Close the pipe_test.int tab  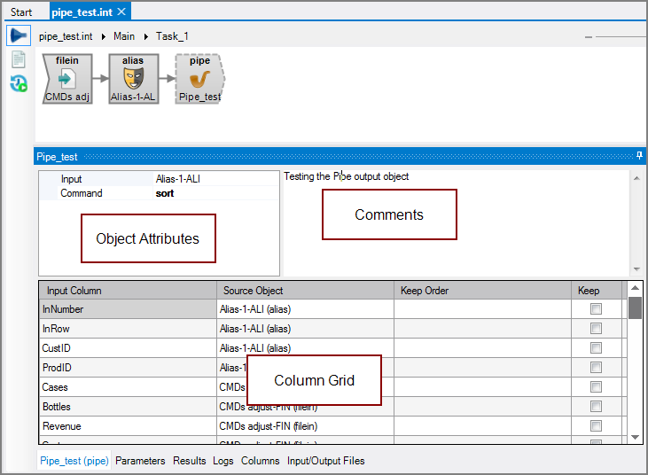(122, 12)
